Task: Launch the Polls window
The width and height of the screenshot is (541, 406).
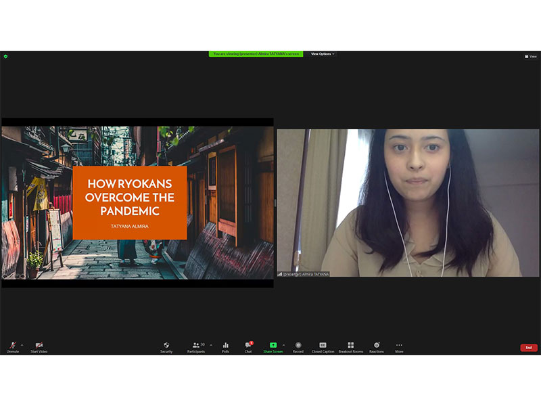Action: 225,346
